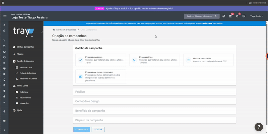The width and height of the screenshot is (268, 134).
Task: Select the Lista de importação trigger card
Action: click(x=208, y=60)
